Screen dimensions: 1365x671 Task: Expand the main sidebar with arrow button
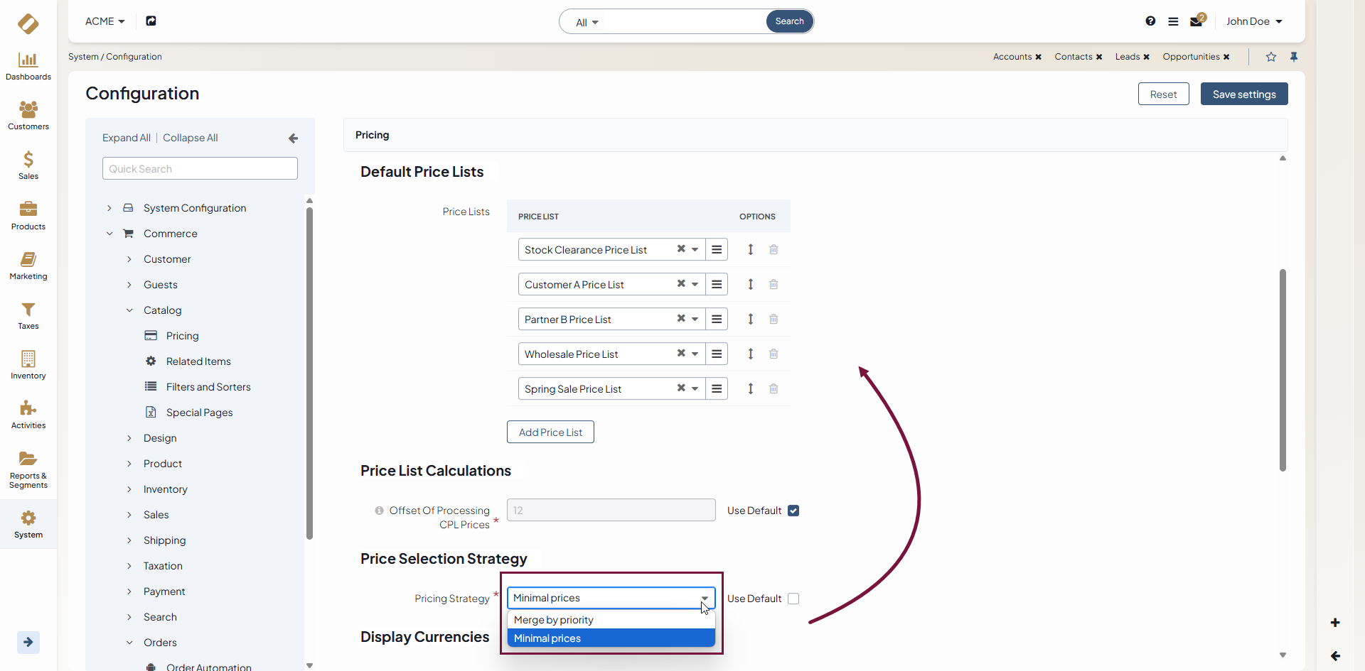pos(28,643)
